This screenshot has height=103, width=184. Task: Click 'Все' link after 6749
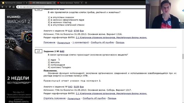coord(82,31)
